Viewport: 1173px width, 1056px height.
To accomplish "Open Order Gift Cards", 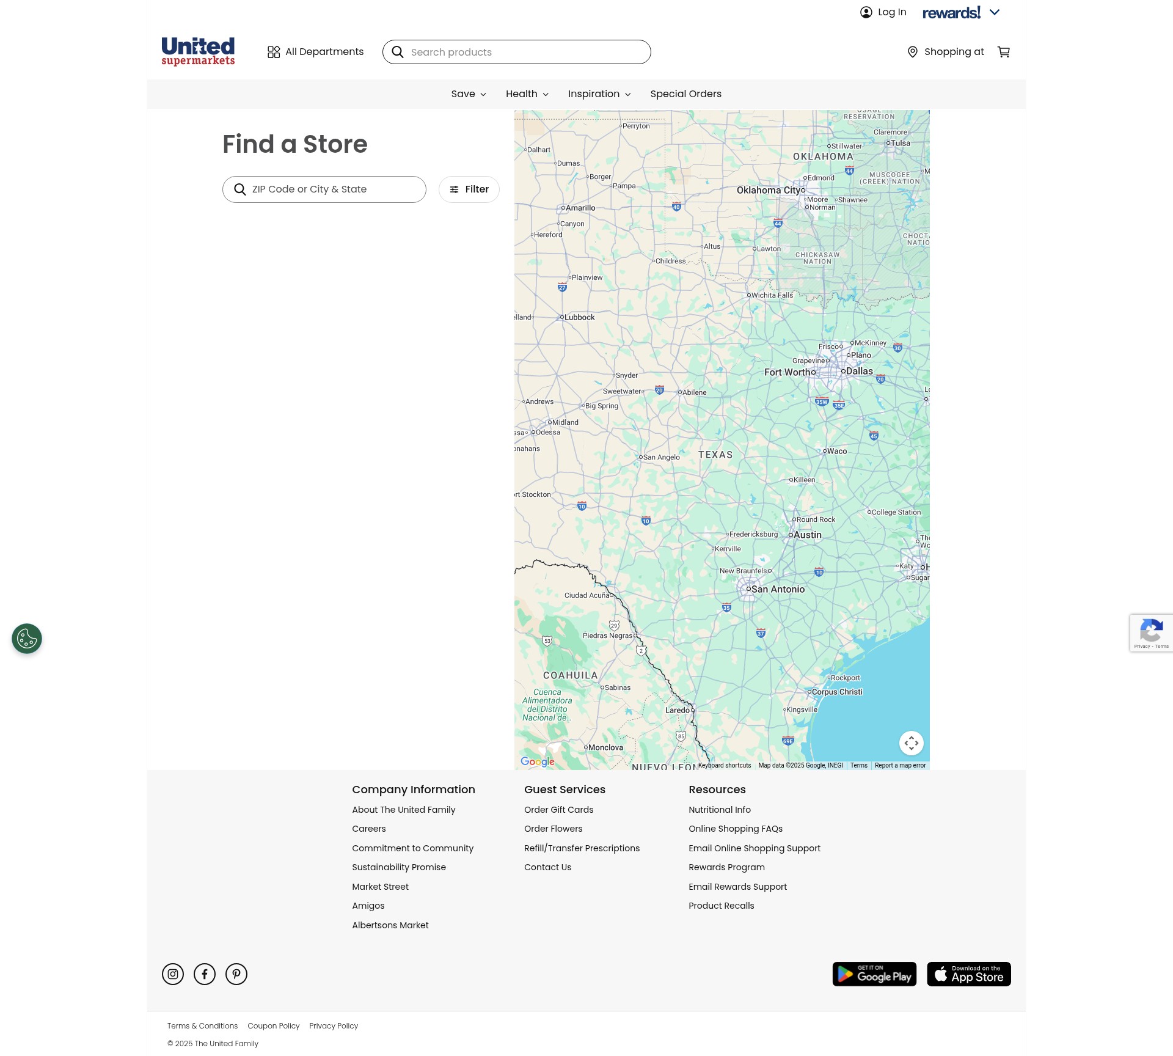I will [x=559, y=810].
